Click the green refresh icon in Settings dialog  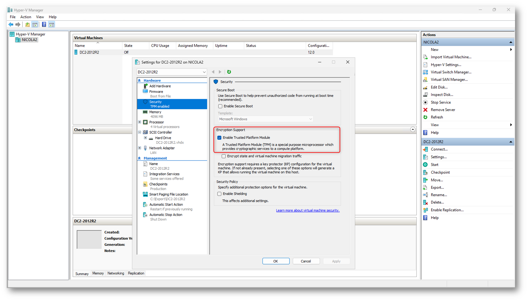pos(229,72)
